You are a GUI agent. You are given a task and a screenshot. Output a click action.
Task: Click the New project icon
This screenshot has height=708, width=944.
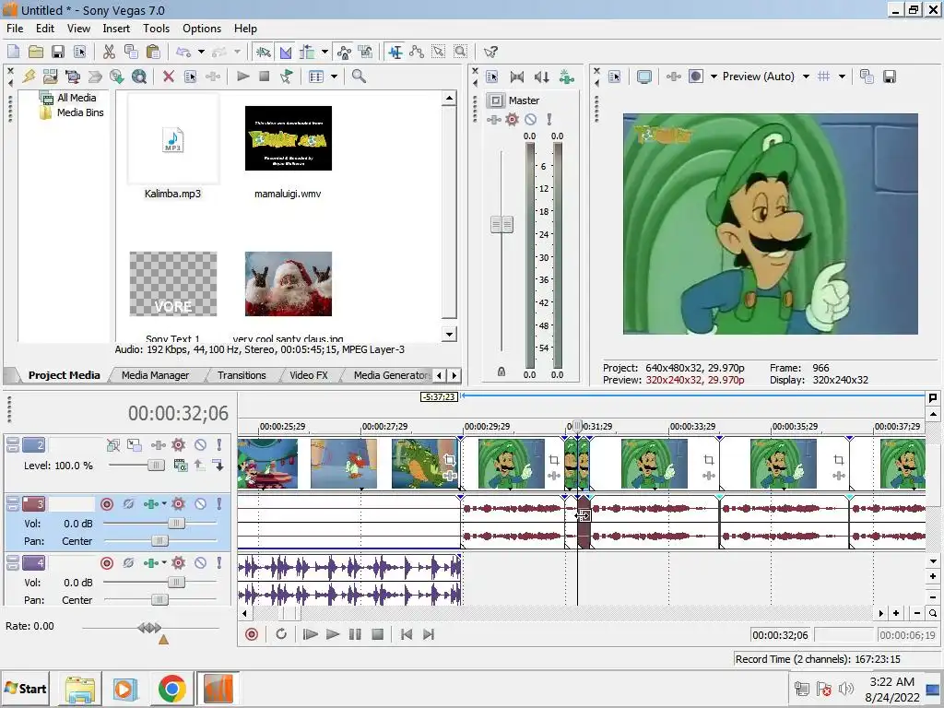pos(13,52)
